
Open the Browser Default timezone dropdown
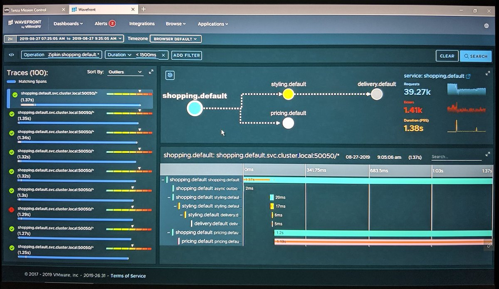coord(175,39)
